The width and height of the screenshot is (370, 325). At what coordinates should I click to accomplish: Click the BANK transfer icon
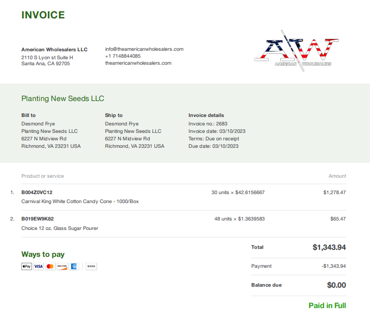91,266
